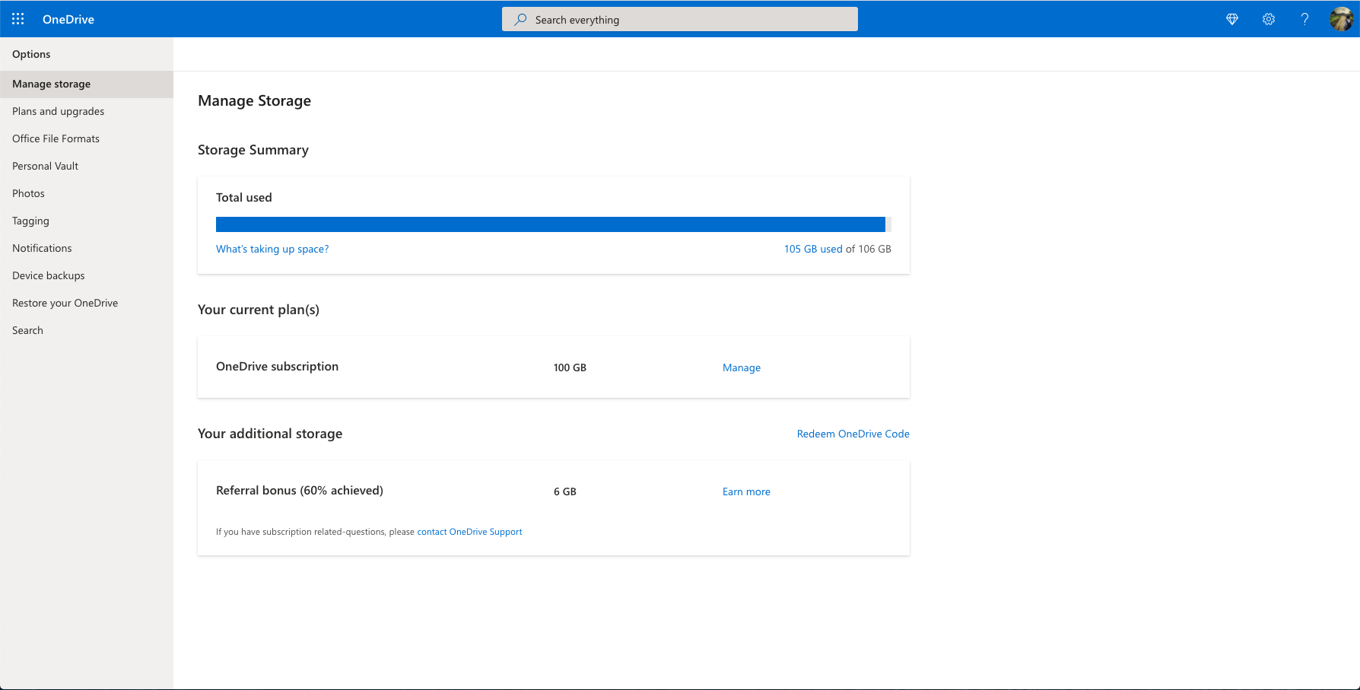Viewport: 1360px width, 690px height.
Task: Click the premium diamond icon
Action: pos(1232,19)
